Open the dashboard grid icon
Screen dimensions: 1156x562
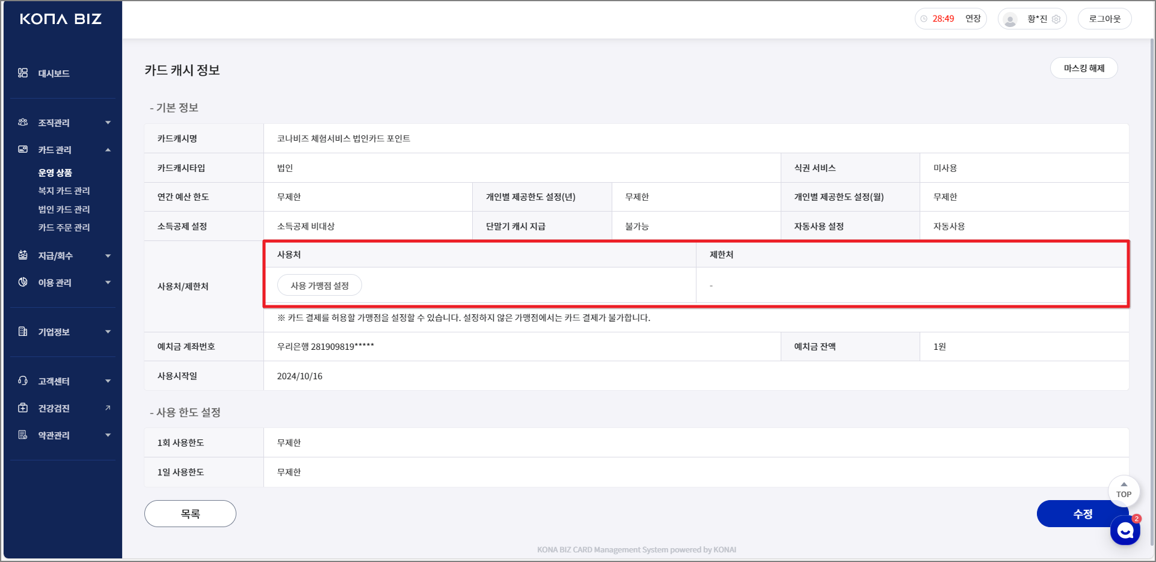23,73
